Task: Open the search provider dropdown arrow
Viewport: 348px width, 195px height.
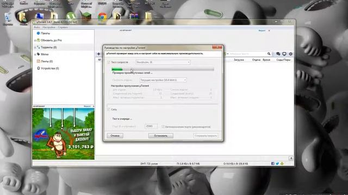Action: [x=227, y=54]
